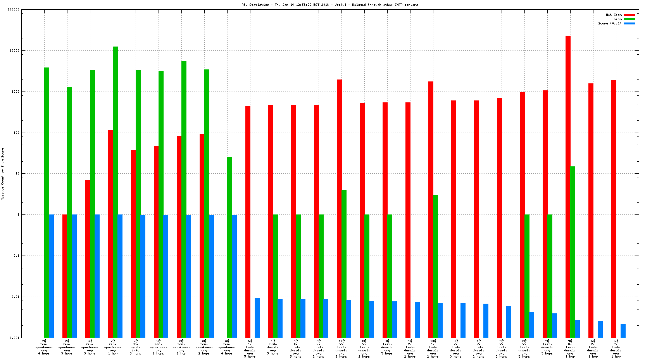
Task: Select the 'Score (0..1)' legend text
Action: coord(609,23)
